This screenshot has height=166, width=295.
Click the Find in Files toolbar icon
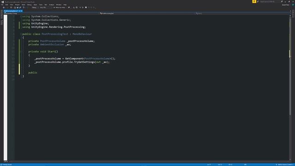coord(69,7)
